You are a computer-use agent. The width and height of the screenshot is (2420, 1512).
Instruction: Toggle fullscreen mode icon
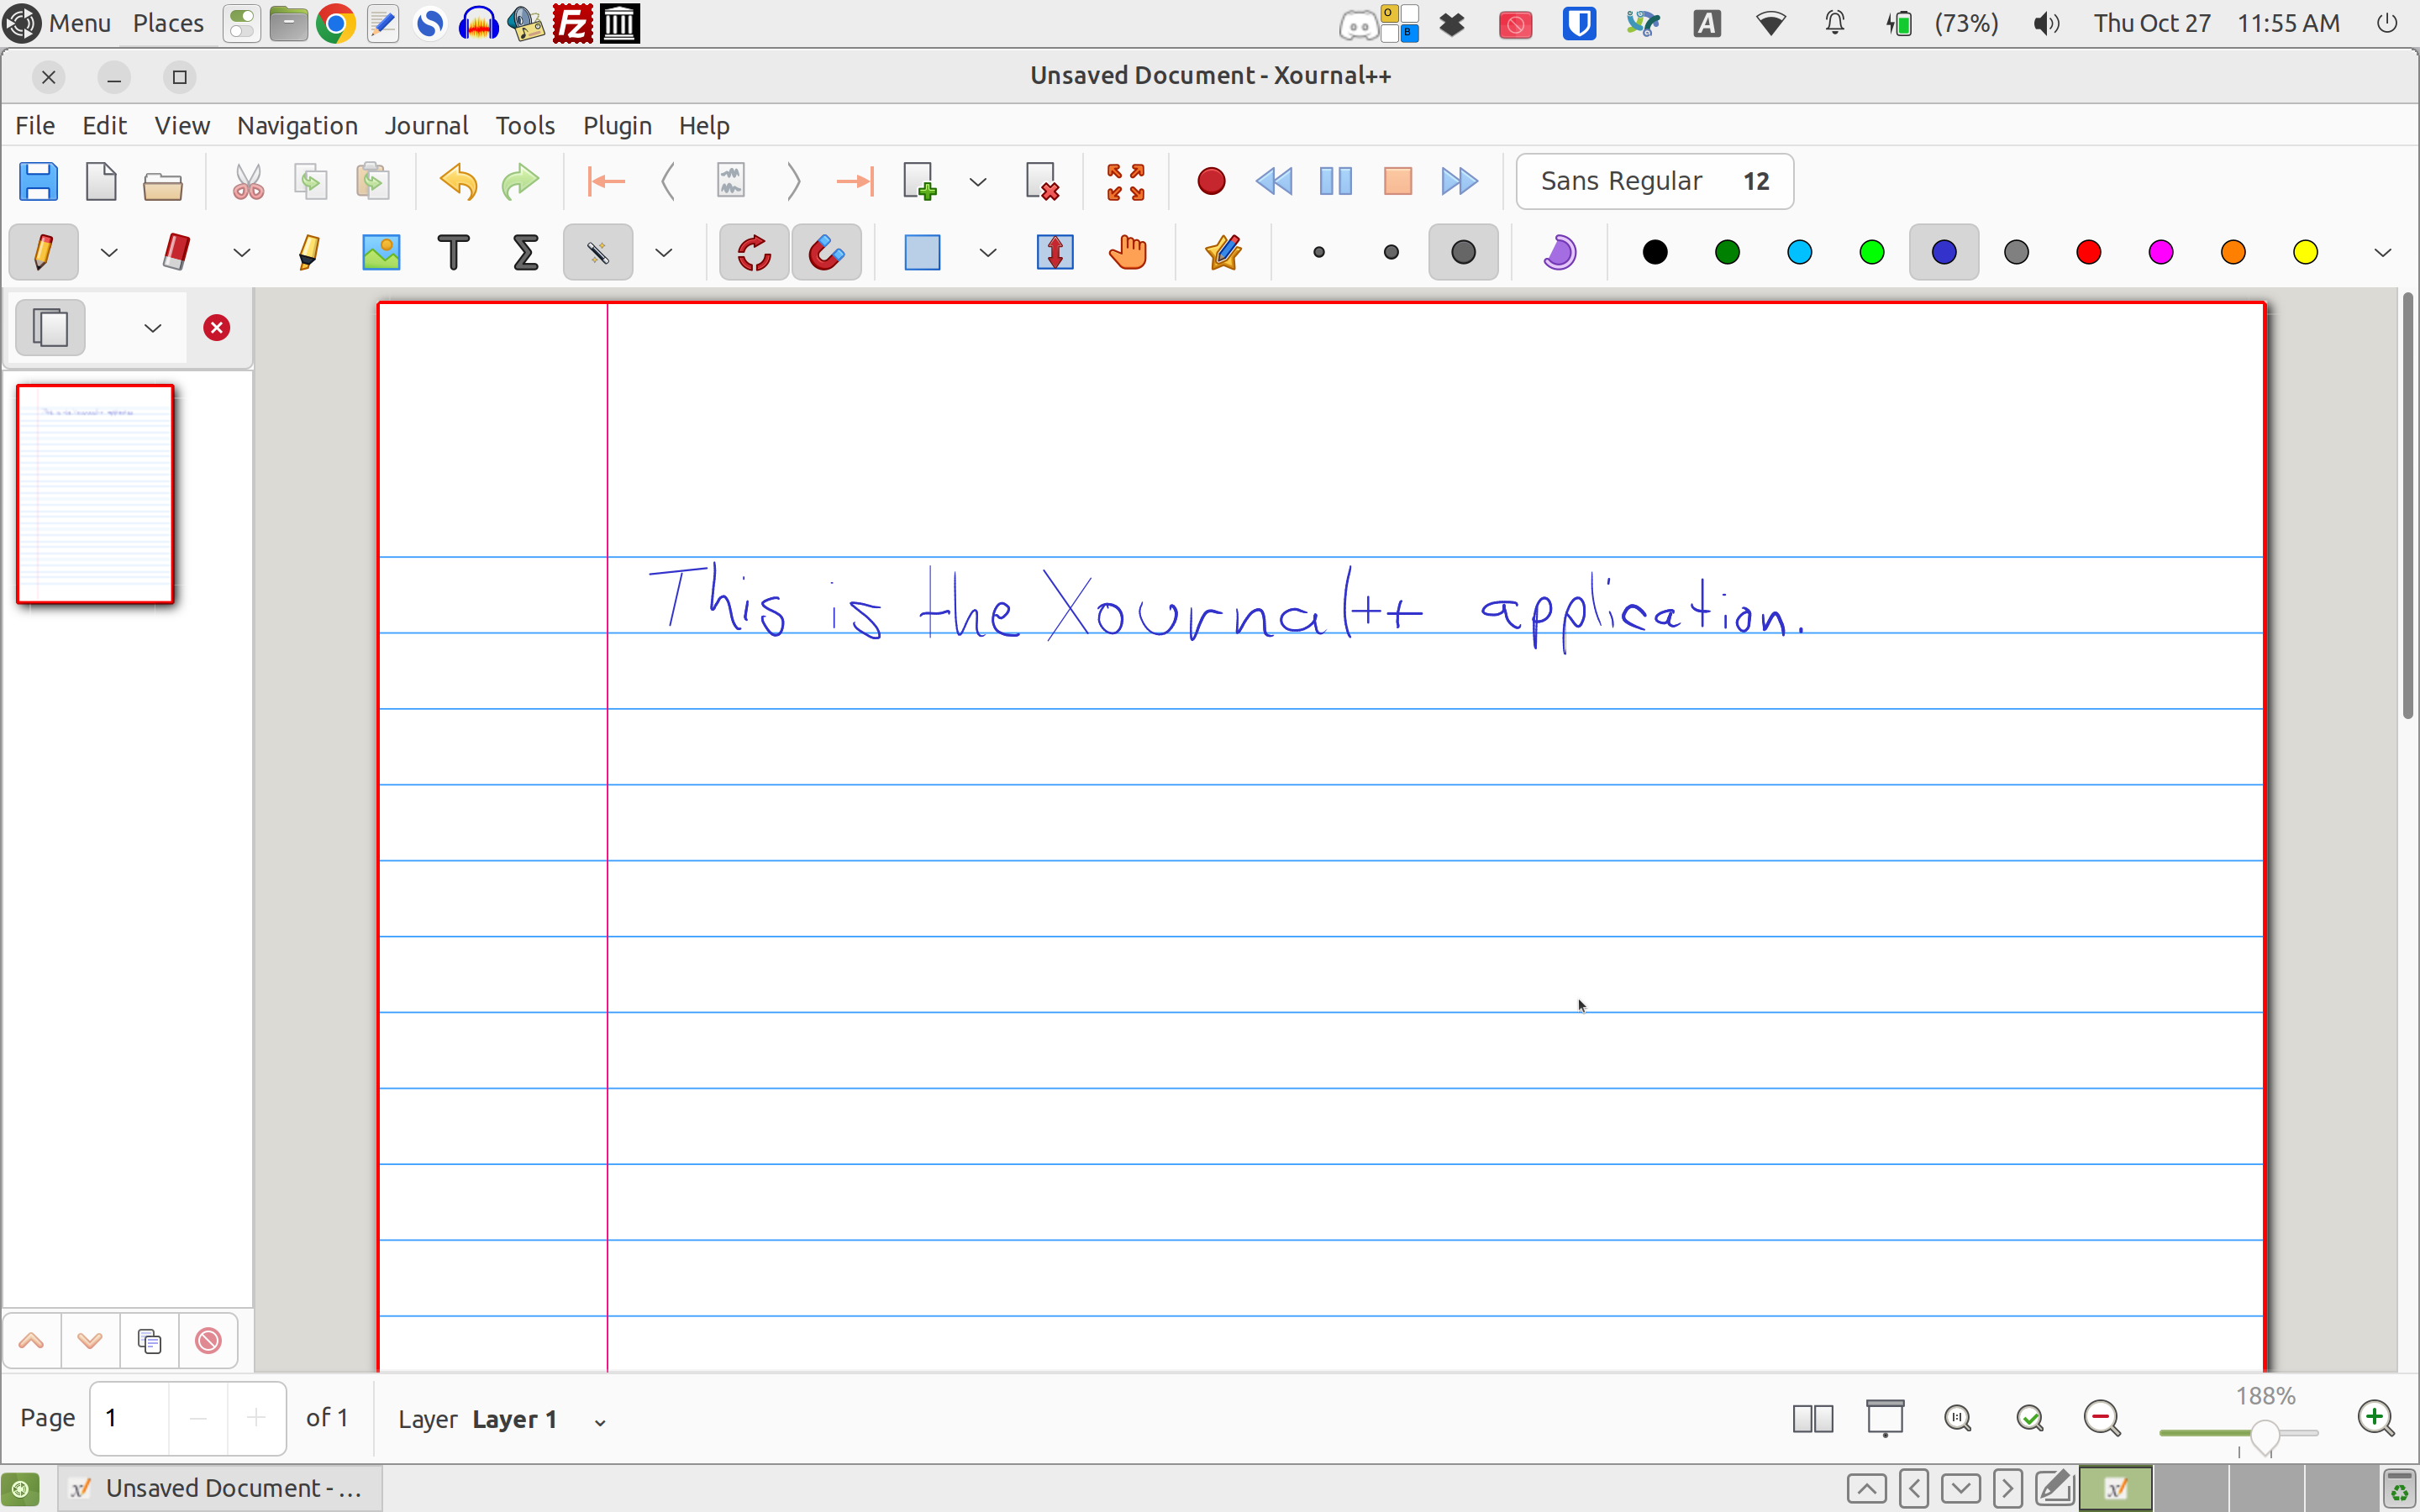click(1126, 182)
